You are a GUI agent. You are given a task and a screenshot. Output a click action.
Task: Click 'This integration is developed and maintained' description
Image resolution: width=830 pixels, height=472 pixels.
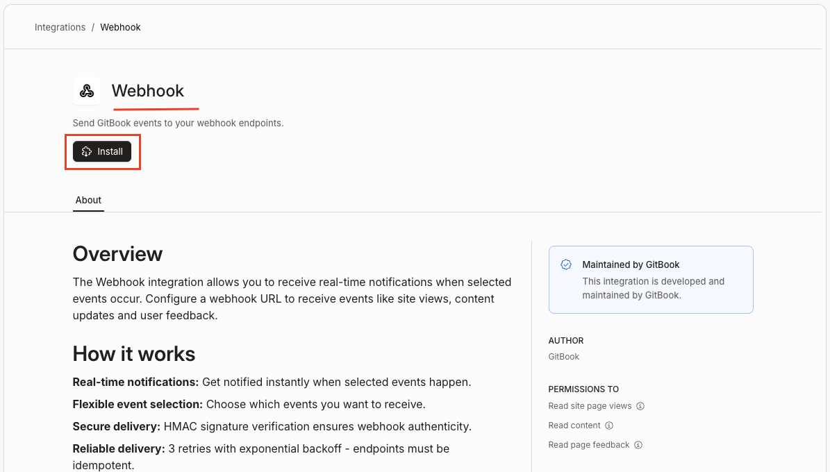(x=653, y=288)
